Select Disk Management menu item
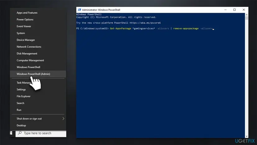 click(x=38, y=54)
